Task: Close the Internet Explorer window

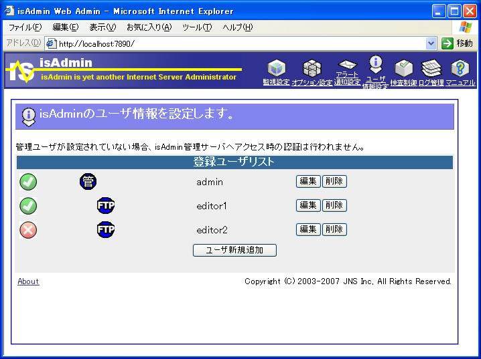Action: [x=470, y=11]
